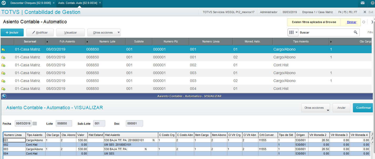Click the 'Existen filtros aplicados al Browse' notice
This screenshot has width=375, height=159.
click(x=314, y=22)
